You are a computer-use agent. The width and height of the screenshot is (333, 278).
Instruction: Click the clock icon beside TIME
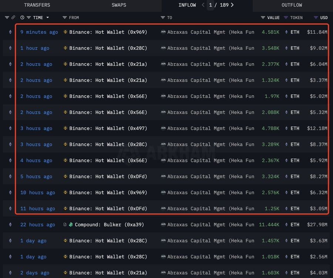point(22,18)
